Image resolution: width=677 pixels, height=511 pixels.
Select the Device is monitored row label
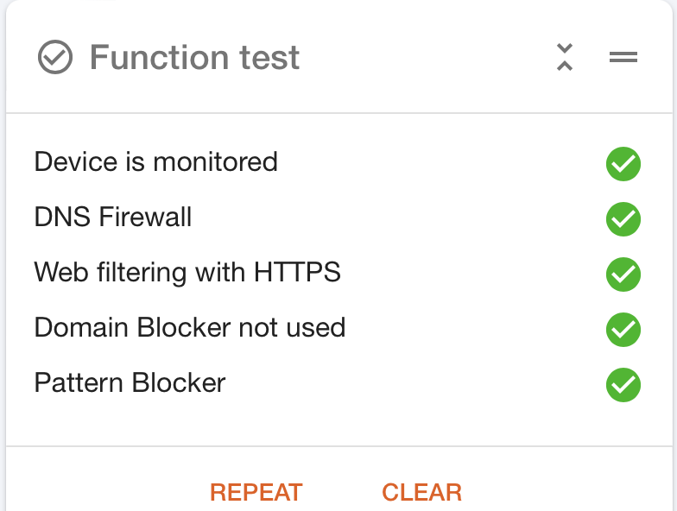(x=155, y=162)
